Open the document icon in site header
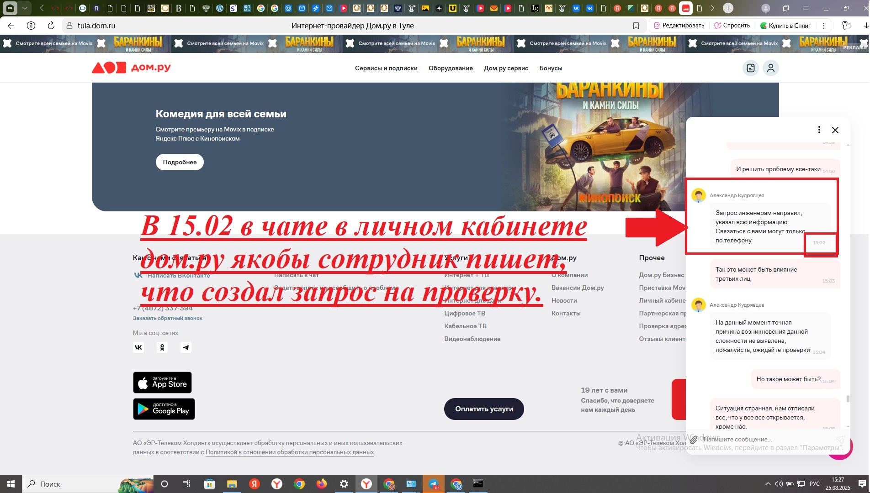 [x=751, y=68]
